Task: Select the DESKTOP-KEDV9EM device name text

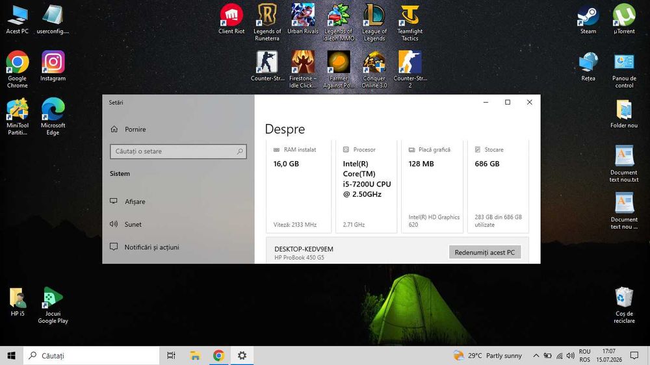Action: 304,249
